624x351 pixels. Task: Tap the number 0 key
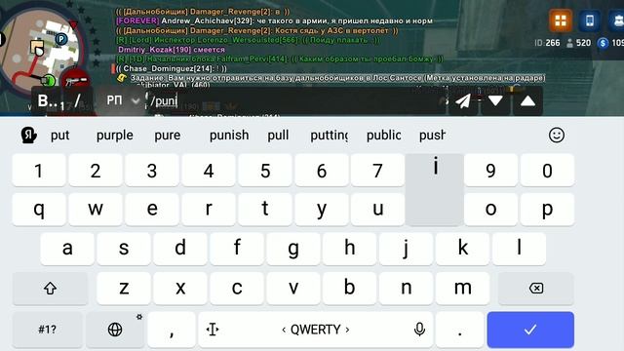[x=547, y=171]
